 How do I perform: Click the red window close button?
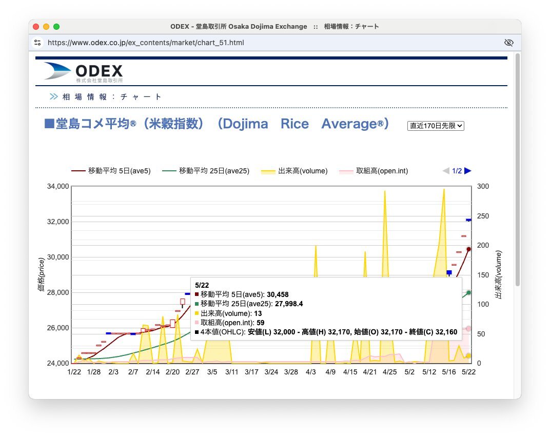36,27
